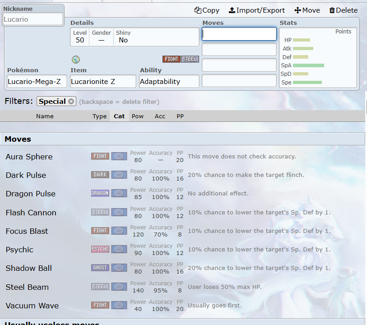Viewport: 367px width, 325px height.
Task: Delete this Pokémon set
Action: click(344, 10)
